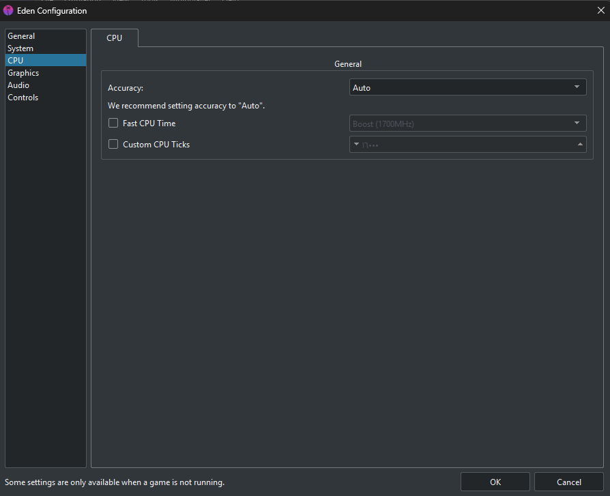610x496 pixels.
Task: Select General in the settings sidebar
Action: [x=46, y=35]
